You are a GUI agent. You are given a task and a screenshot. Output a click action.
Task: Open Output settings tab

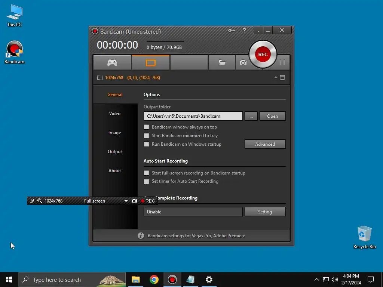115,152
